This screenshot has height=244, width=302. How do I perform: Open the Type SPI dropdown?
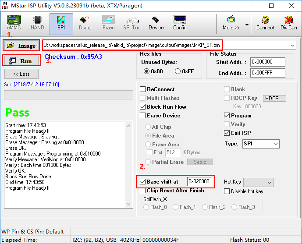tap(275, 144)
